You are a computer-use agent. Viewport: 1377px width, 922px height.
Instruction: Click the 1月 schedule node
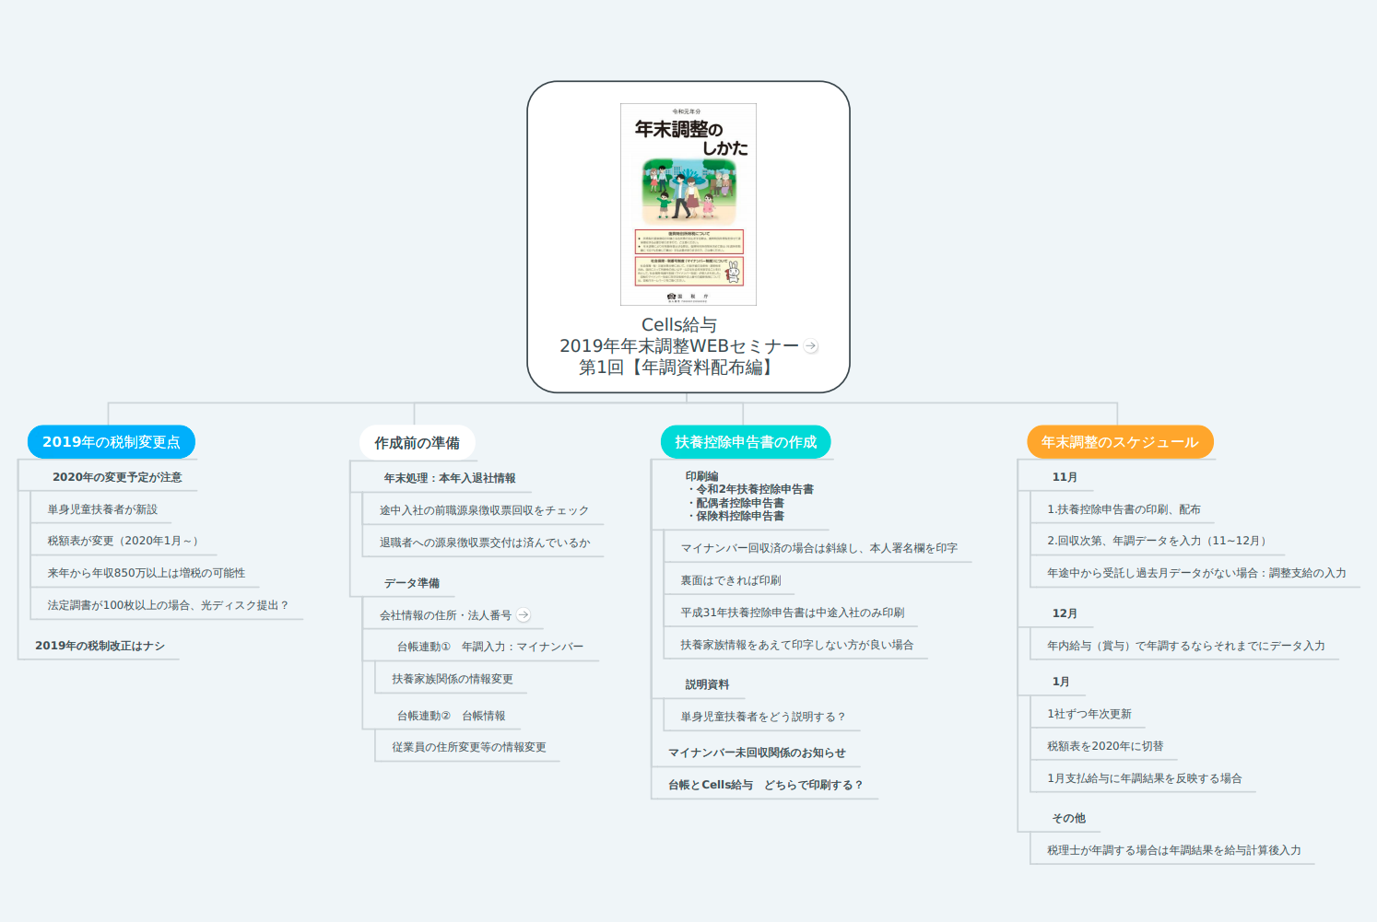(x=1061, y=682)
